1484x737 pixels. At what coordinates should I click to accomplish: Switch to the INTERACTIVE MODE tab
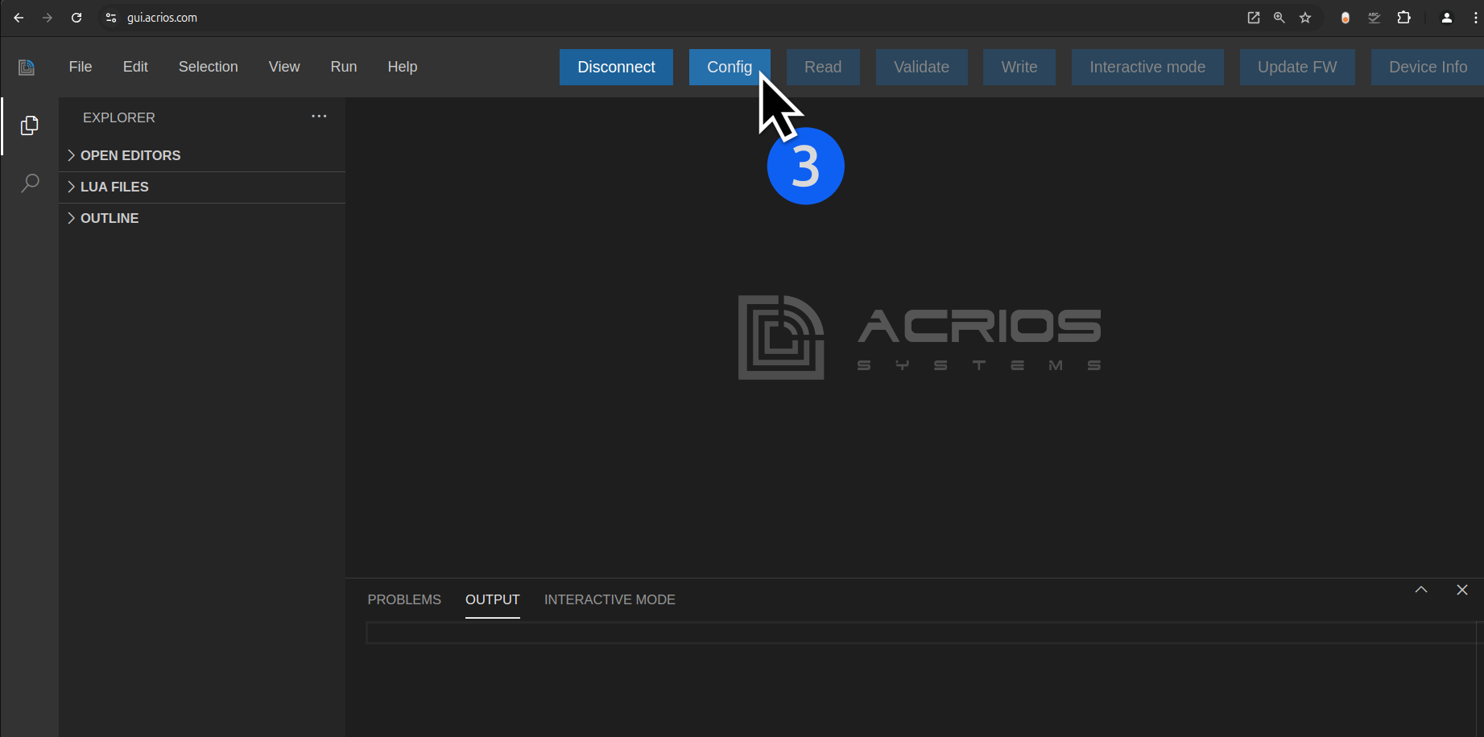[610, 599]
